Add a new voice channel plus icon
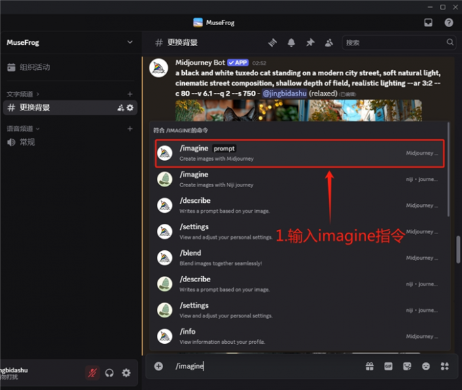 [130, 128]
